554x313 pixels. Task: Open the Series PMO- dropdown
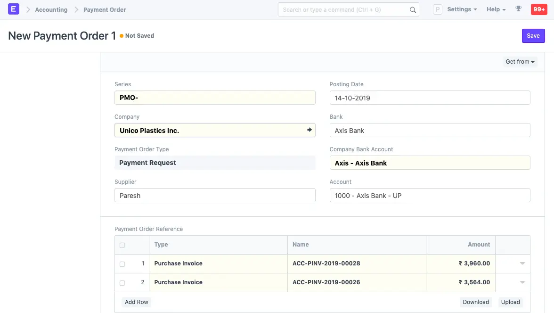(215, 98)
